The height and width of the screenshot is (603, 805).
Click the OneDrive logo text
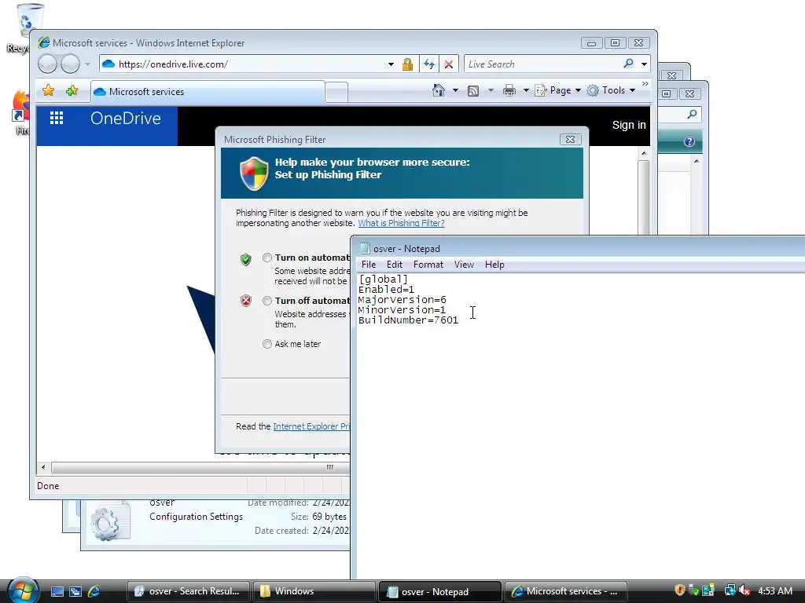click(x=126, y=119)
